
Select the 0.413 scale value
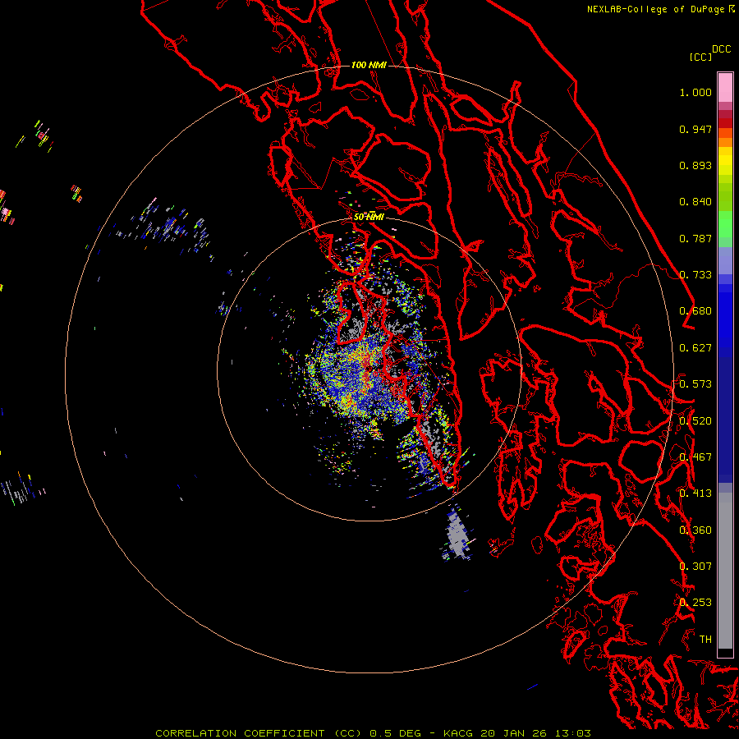pyautogui.click(x=695, y=493)
